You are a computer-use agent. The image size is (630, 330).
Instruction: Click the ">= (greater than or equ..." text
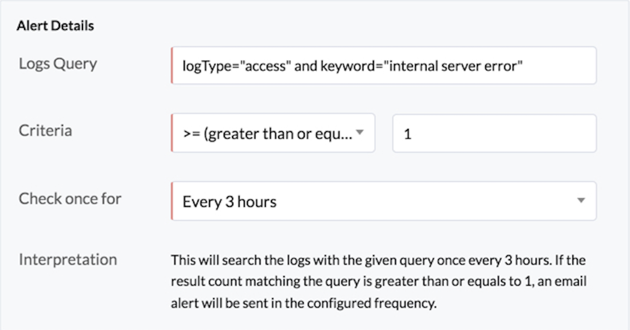click(x=267, y=134)
